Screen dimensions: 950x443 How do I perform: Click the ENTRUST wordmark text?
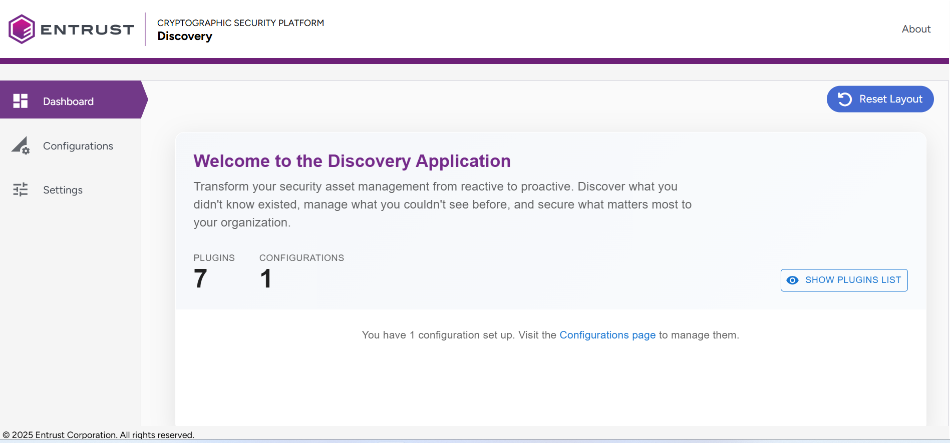[87, 29]
